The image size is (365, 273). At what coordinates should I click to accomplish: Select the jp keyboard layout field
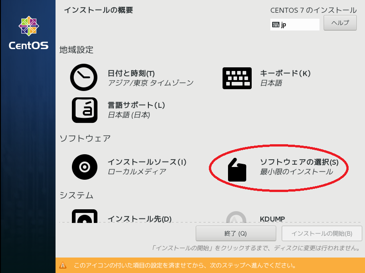click(x=295, y=25)
